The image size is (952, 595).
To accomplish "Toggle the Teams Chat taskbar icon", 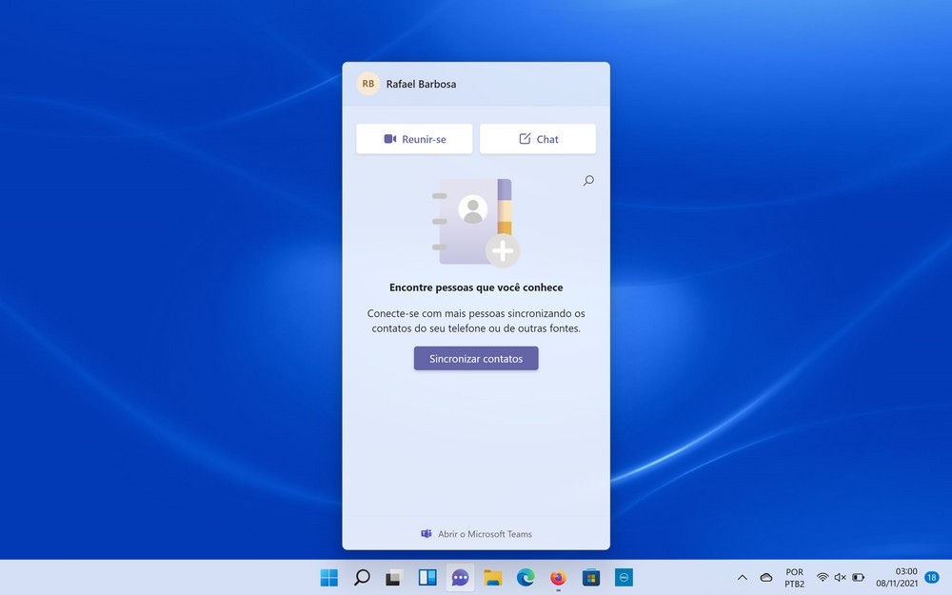I will [x=460, y=578].
